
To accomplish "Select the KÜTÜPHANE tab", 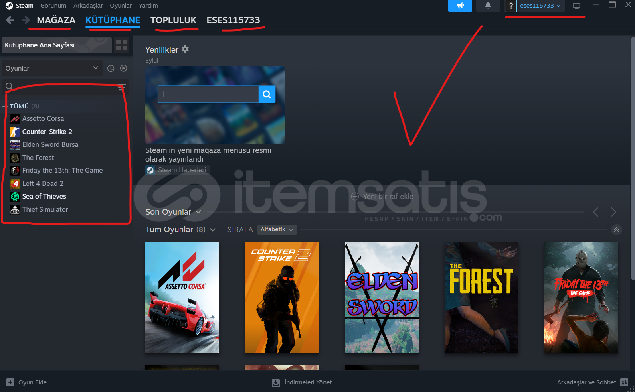I will [113, 20].
